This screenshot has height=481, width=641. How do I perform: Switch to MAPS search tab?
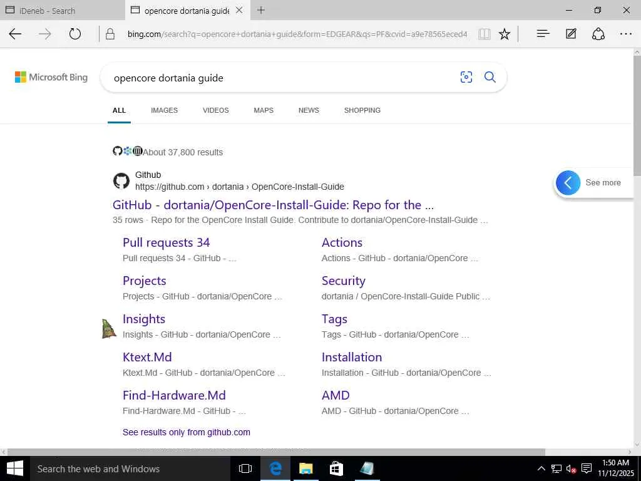pos(264,110)
